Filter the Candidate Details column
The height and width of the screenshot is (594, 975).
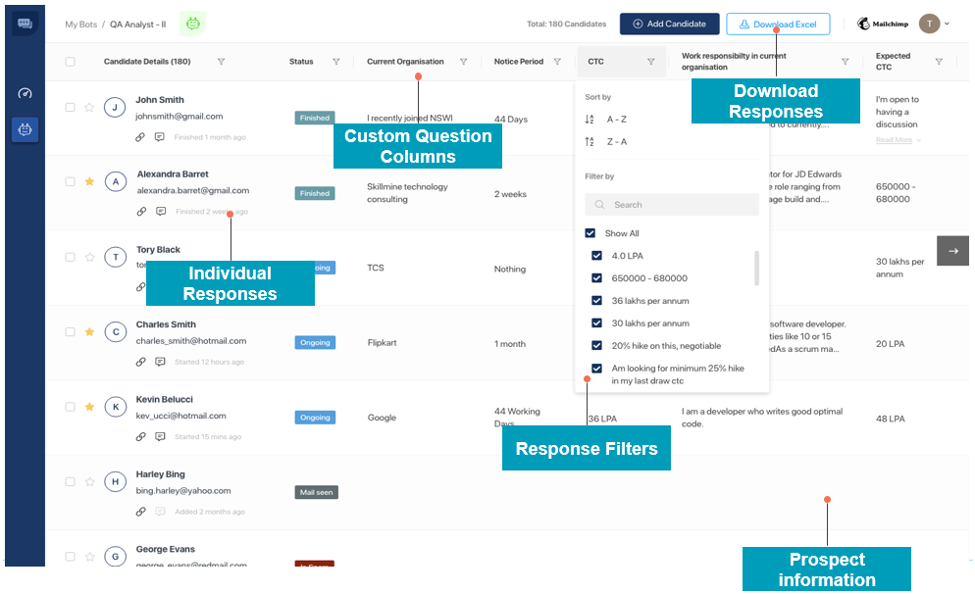[222, 62]
